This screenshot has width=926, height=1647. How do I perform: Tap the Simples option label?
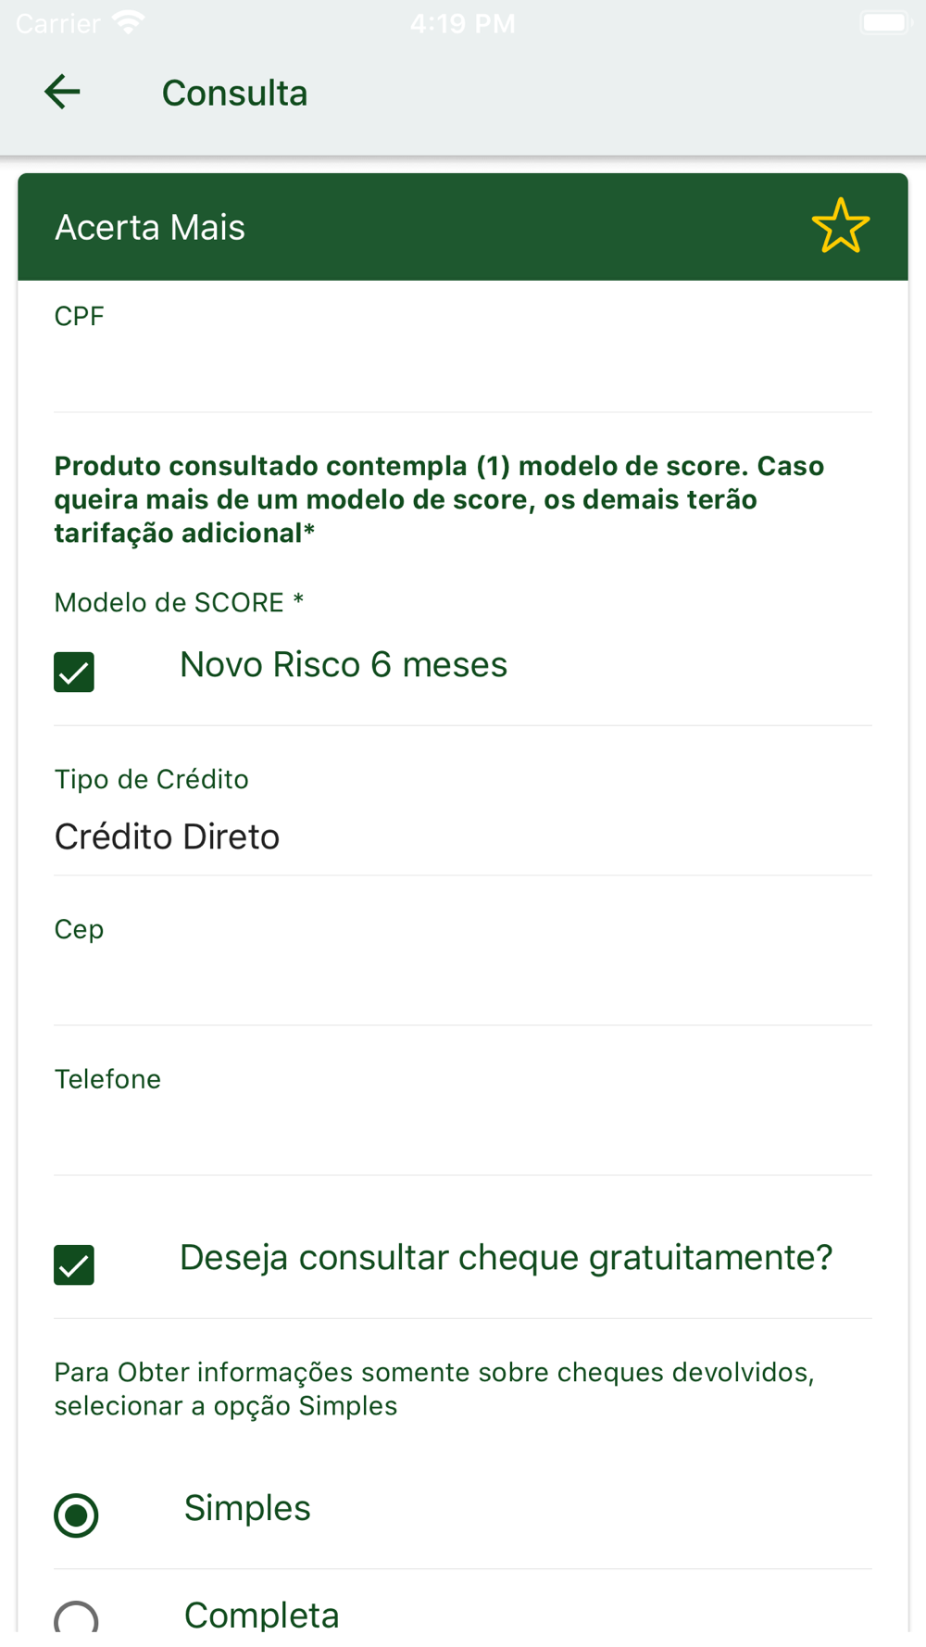(247, 1507)
